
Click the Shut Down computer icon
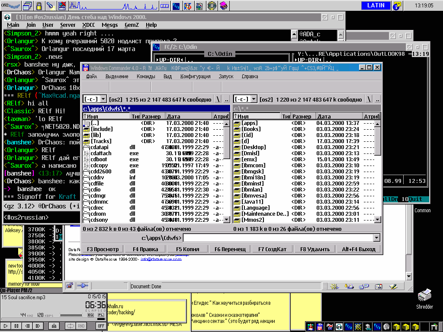pos(62,6)
